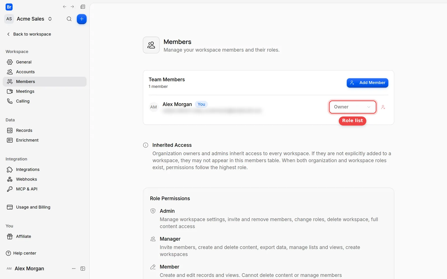Screen dimensions: 447x279
Task: Open the panel layout icon beside arrows
Action: pyautogui.click(x=83, y=7)
